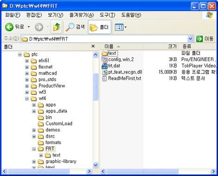
Task: Expand the apps folder node
Action: click(x=34, y=105)
